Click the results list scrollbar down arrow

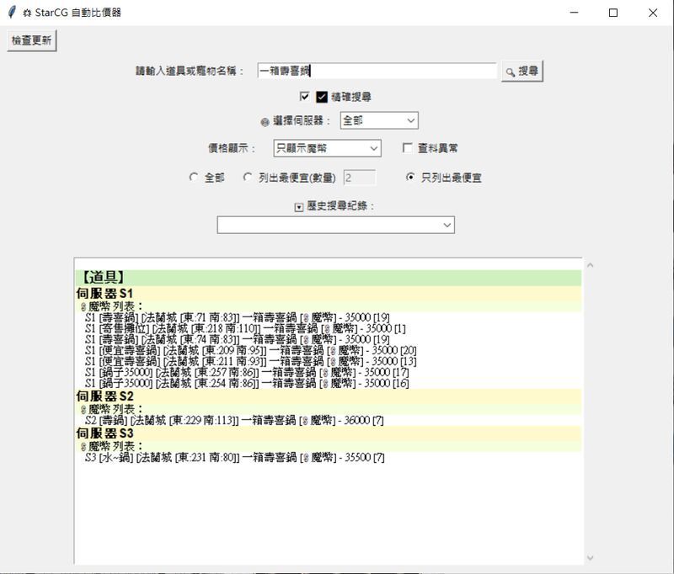coord(589,557)
